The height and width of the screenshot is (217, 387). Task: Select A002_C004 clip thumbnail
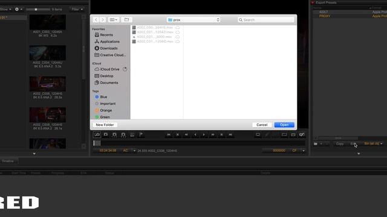(47, 52)
